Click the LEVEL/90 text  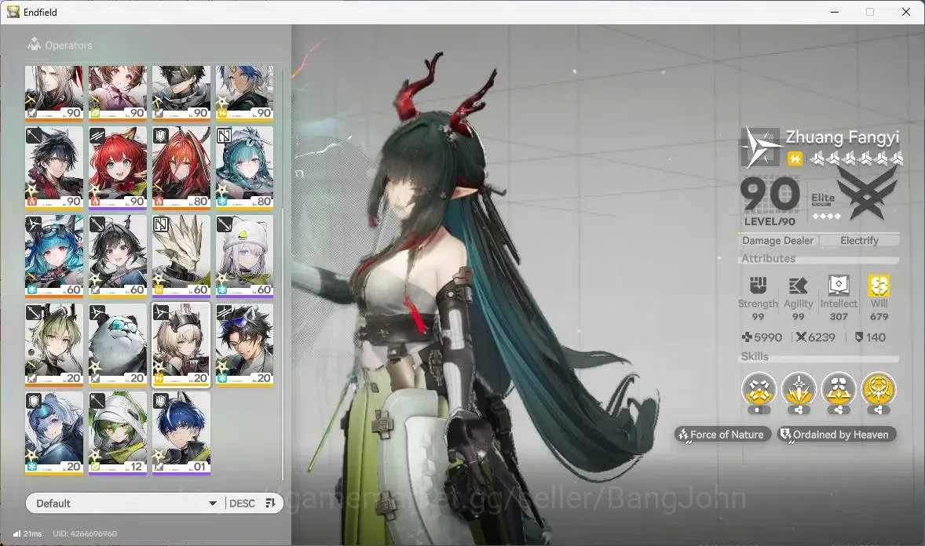[770, 222]
